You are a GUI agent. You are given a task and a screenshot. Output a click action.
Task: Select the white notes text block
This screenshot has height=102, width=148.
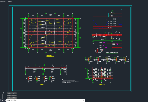coord(70,81)
